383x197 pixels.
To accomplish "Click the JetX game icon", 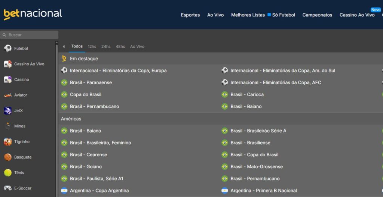I will coord(8,111).
